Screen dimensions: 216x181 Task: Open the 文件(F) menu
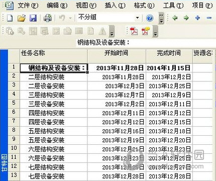(x=28, y=6)
